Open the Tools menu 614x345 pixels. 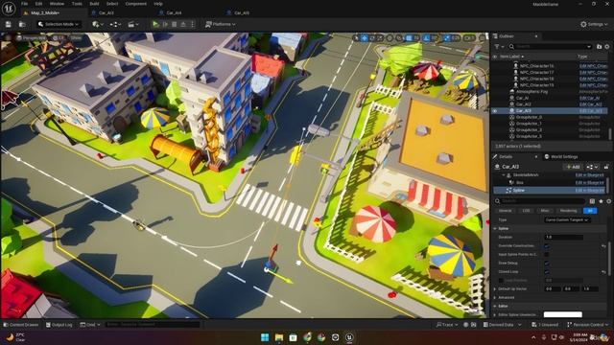[x=77, y=4]
